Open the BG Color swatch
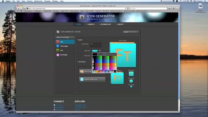The height and width of the screenshot is (117, 208). 95,51
